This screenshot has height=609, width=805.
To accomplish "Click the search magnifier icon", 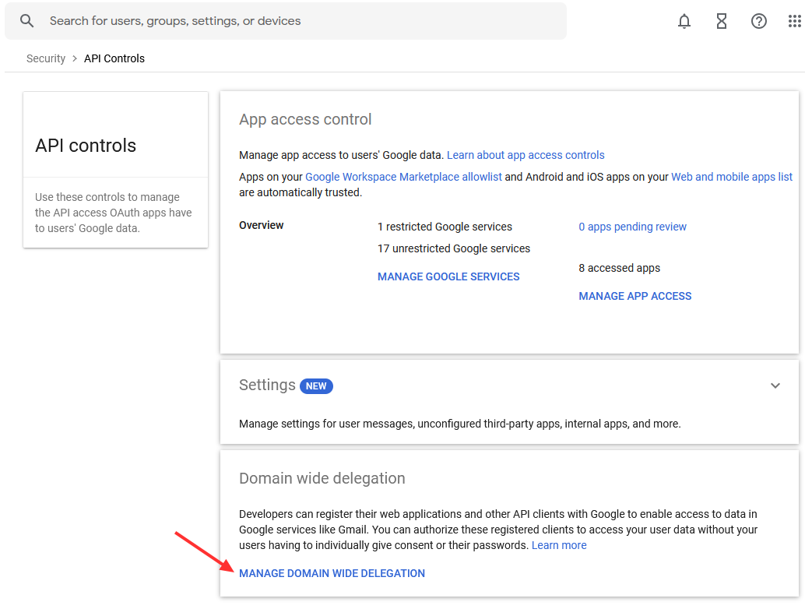I will click(27, 21).
